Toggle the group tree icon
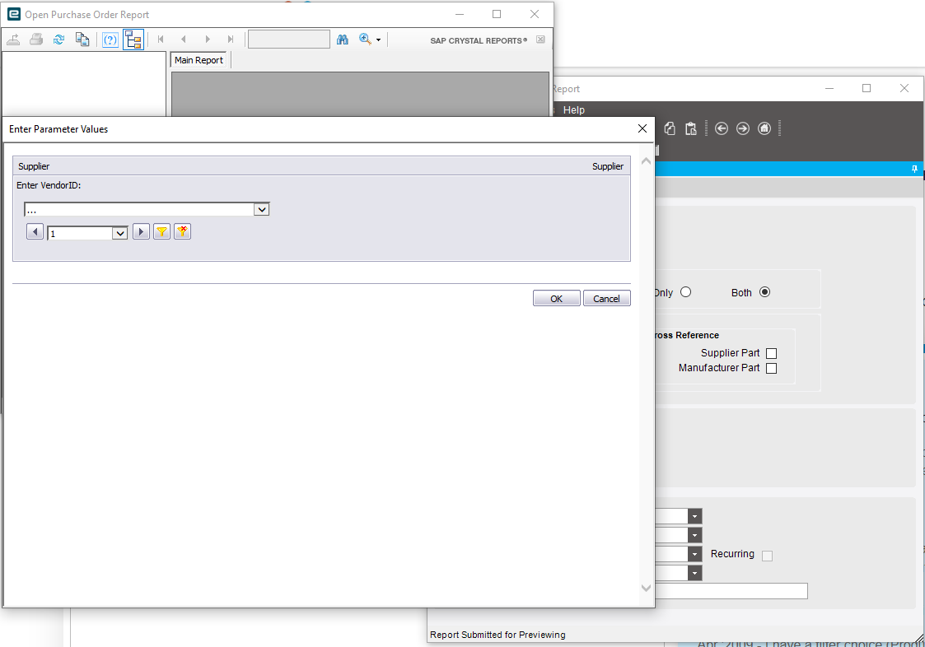This screenshot has width=925, height=647. 133,40
